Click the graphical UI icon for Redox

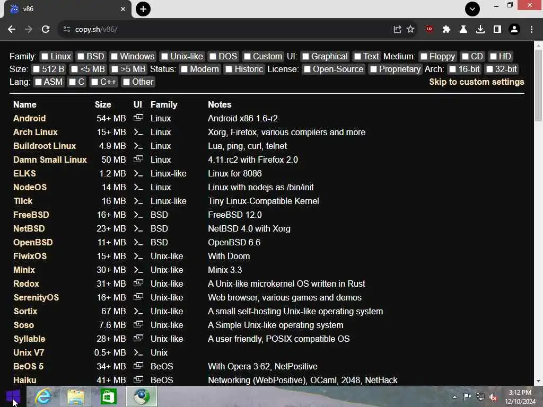coord(138,284)
